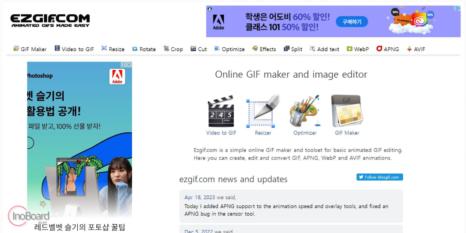Click the 구매하기 button in the banner ad
This screenshot has height=233, width=466.
pyautogui.click(x=352, y=22)
